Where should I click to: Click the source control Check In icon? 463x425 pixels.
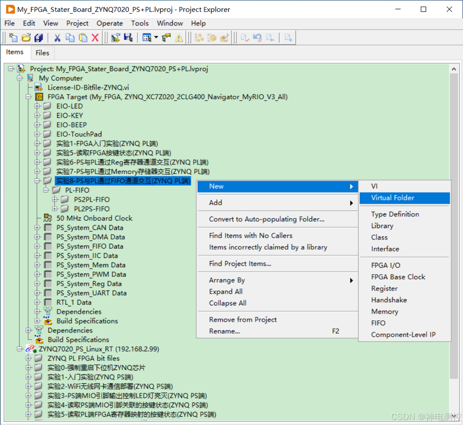point(245,38)
